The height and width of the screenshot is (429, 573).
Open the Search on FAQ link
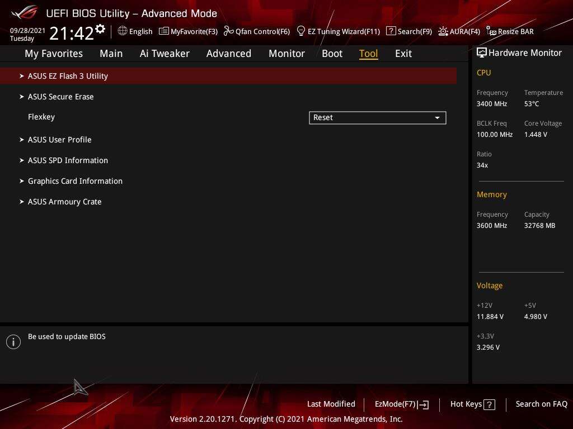point(541,404)
